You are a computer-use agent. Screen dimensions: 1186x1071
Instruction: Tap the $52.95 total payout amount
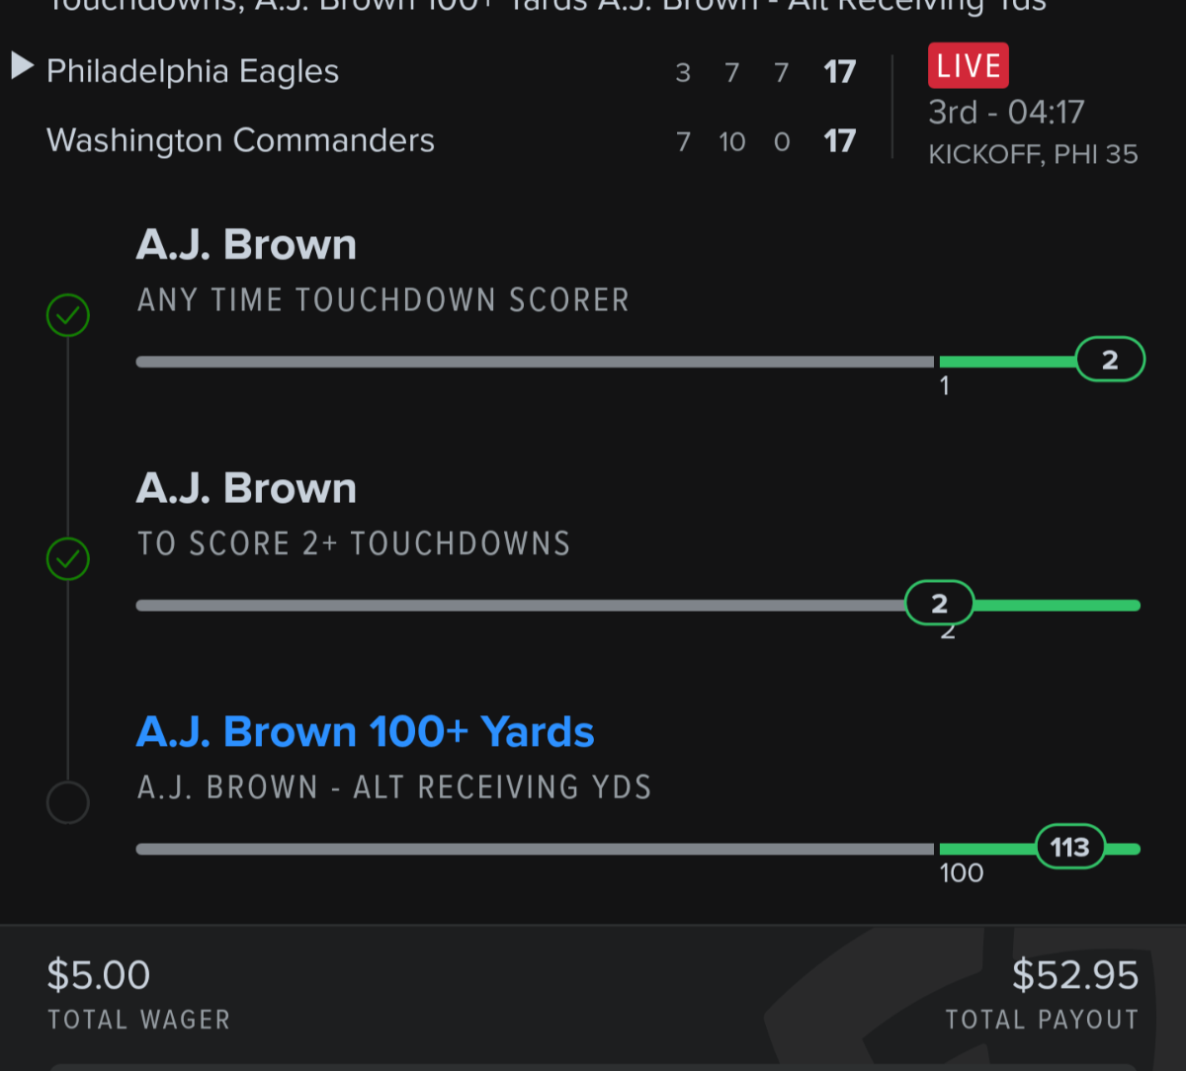(1074, 975)
